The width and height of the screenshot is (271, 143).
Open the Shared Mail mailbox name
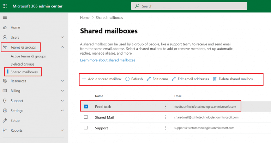point(104,118)
